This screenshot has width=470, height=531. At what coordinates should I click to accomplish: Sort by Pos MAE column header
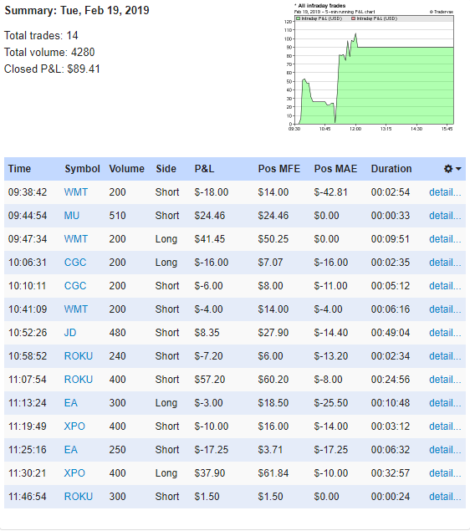335,169
